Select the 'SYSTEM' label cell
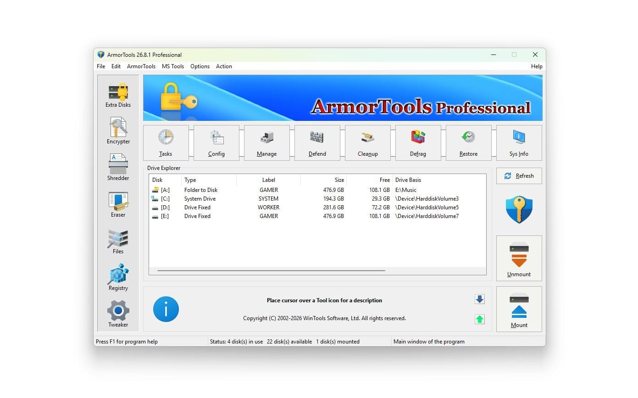638x398 pixels. pyautogui.click(x=269, y=199)
